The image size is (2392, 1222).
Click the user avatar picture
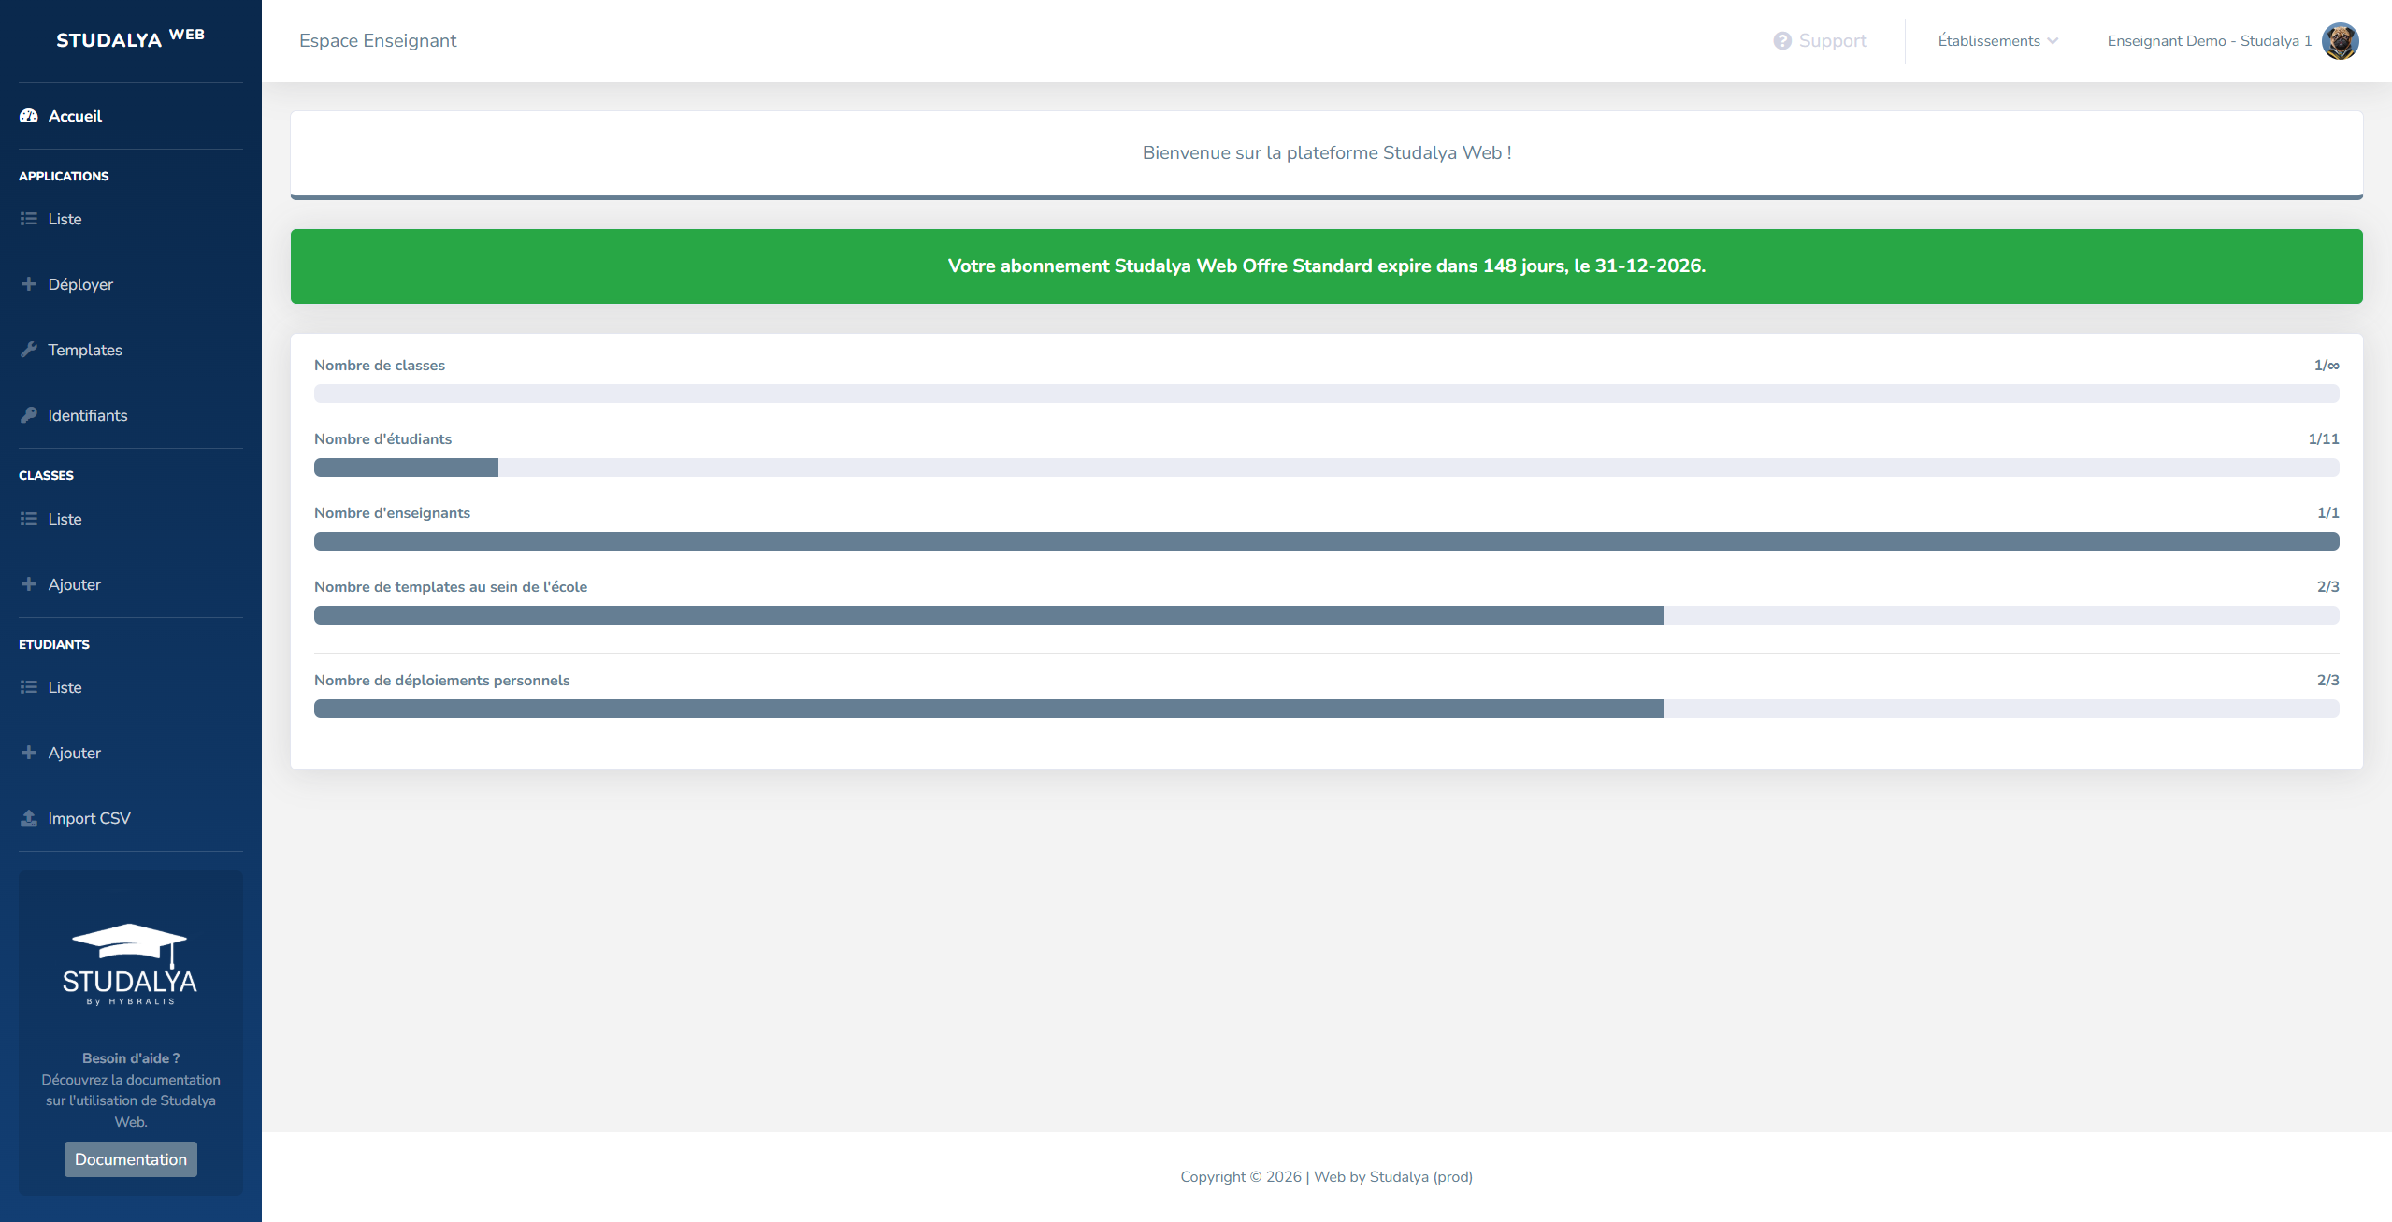[2341, 41]
